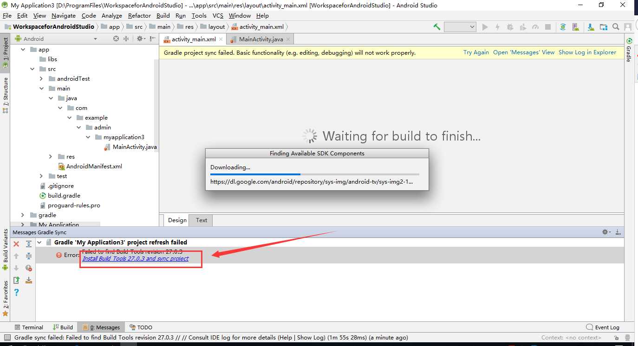638x346 pixels.
Task: Expand the androidTest folder
Action: tap(41, 79)
